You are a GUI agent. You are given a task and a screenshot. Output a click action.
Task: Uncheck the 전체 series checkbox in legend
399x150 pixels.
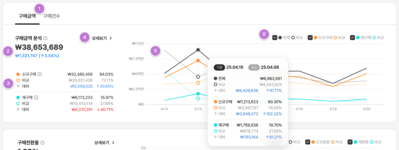275,38
